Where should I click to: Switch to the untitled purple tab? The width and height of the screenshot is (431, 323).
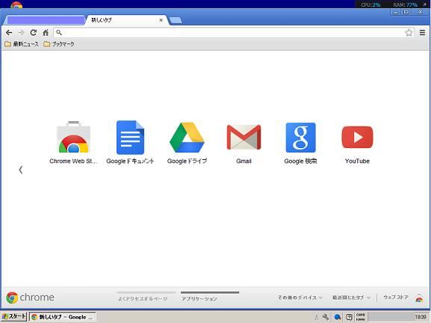[46, 20]
